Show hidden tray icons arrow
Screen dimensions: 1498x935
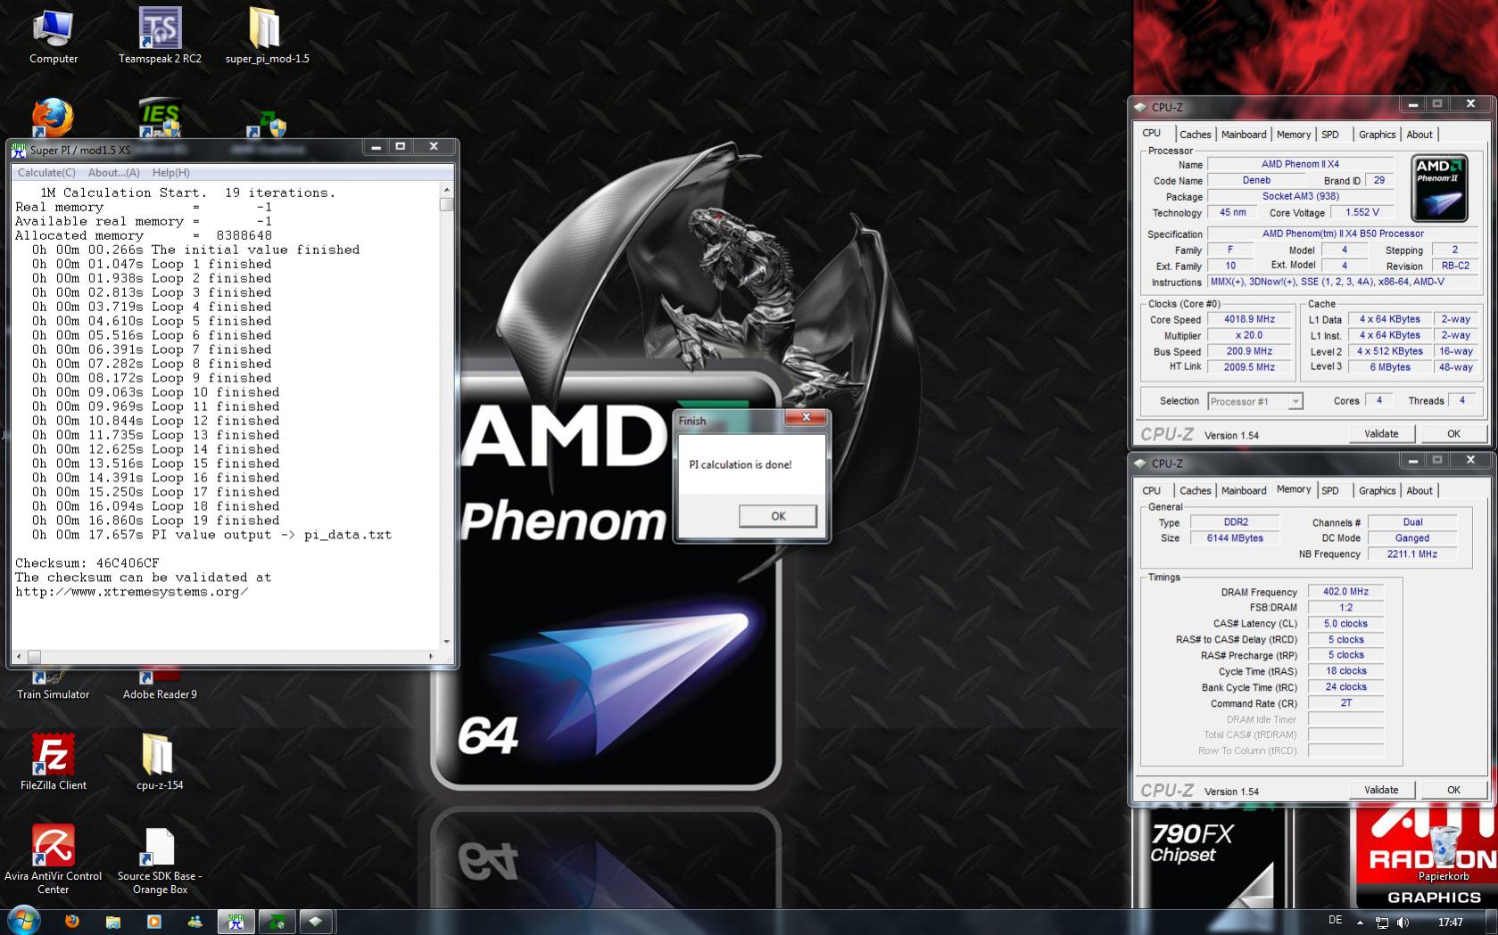[1361, 923]
